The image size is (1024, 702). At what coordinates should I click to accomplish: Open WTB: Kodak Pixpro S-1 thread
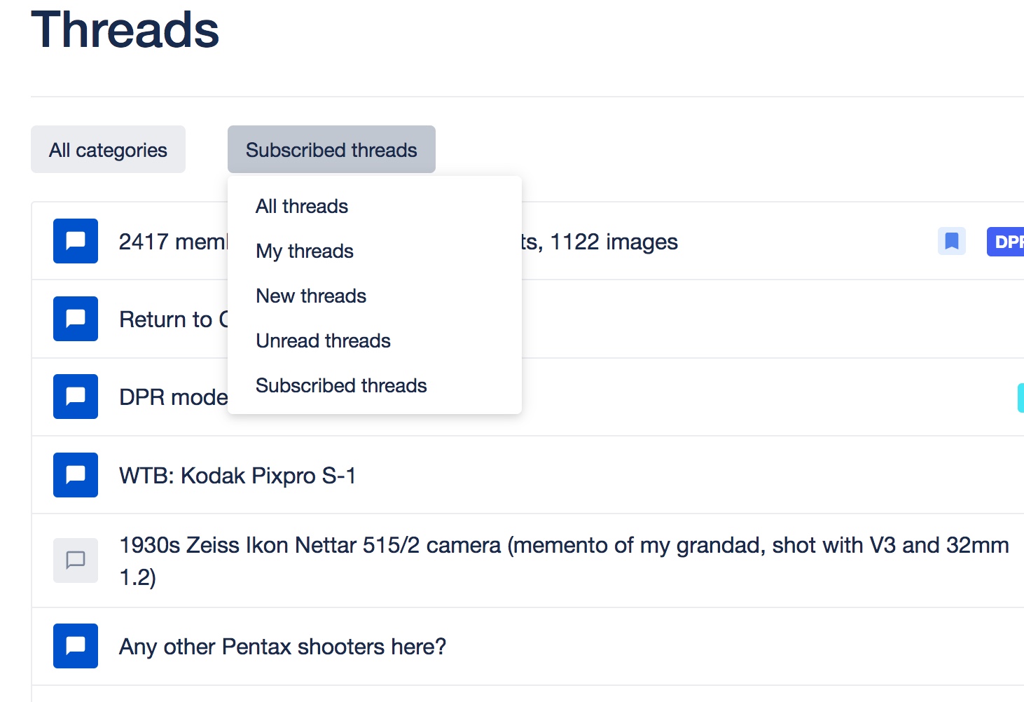click(x=237, y=476)
